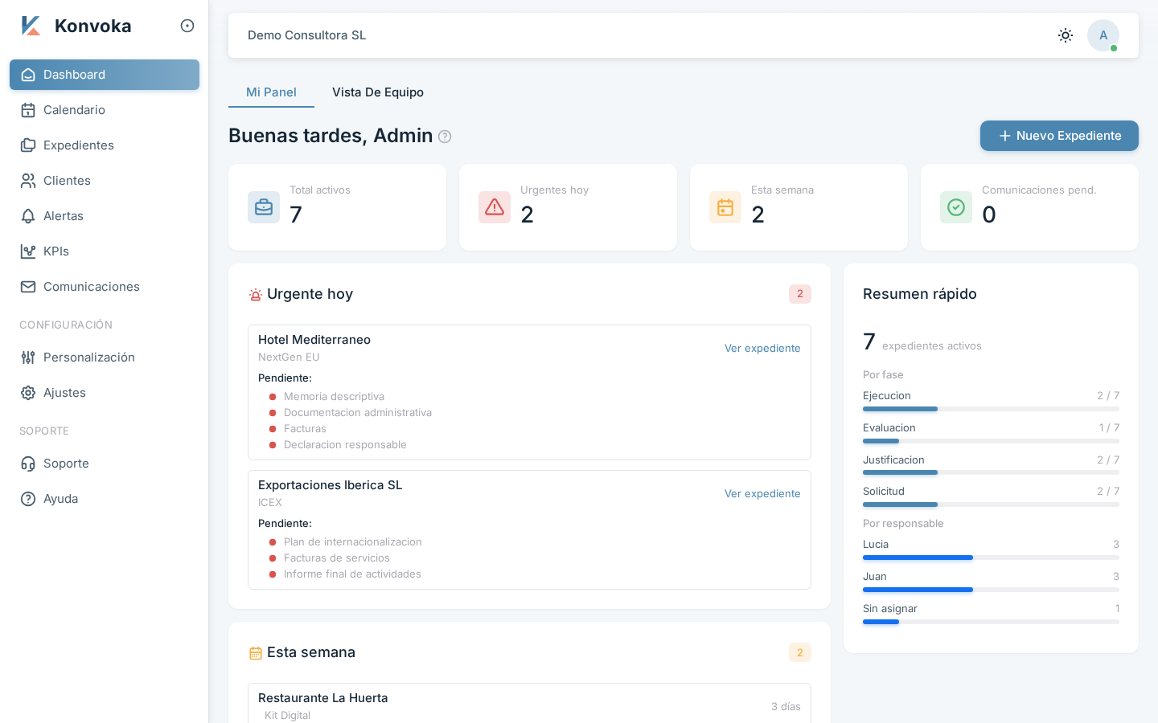Viewport: 1158px width, 723px height.
Task: Click the Ajustes gear icon
Action: tap(28, 393)
